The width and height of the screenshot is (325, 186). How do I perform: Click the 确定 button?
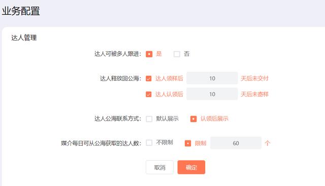(191, 167)
